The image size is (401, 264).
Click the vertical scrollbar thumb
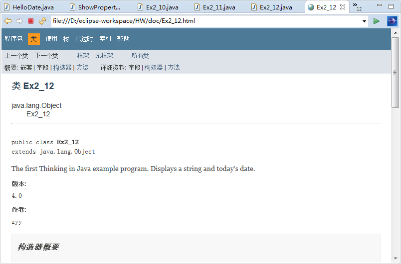(396, 73)
